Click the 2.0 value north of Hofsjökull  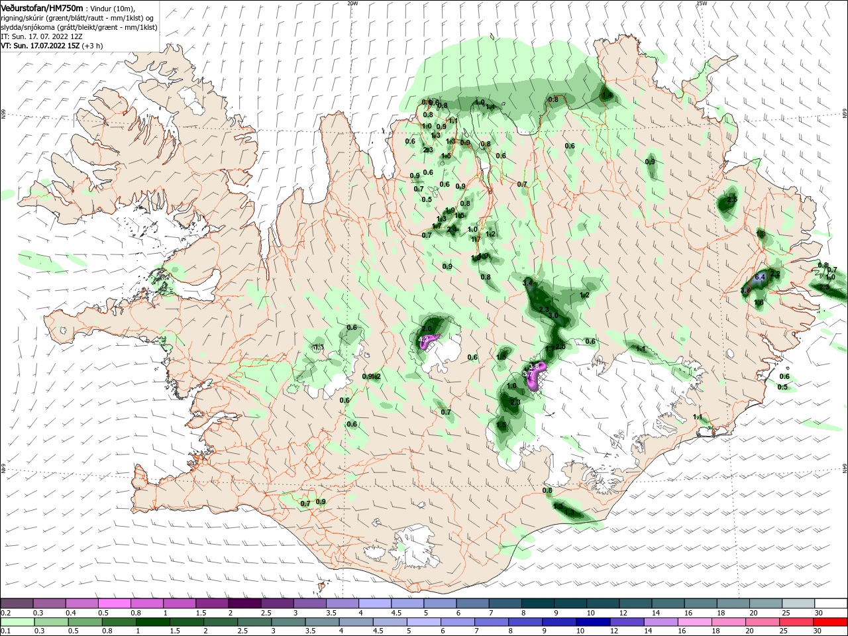(x=427, y=329)
